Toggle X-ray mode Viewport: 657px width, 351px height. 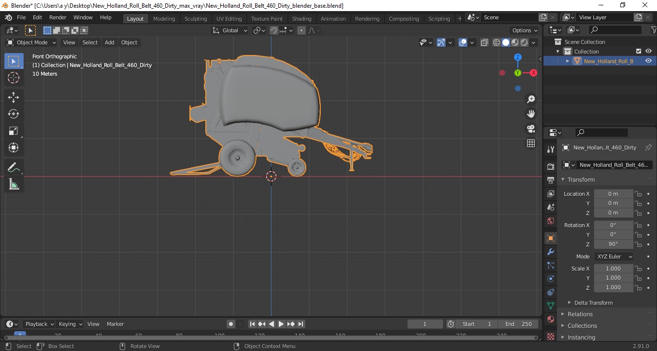tap(485, 42)
